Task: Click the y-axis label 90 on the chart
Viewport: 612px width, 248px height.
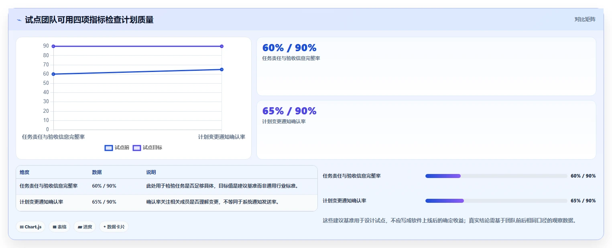Action: [x=46, y=46]
